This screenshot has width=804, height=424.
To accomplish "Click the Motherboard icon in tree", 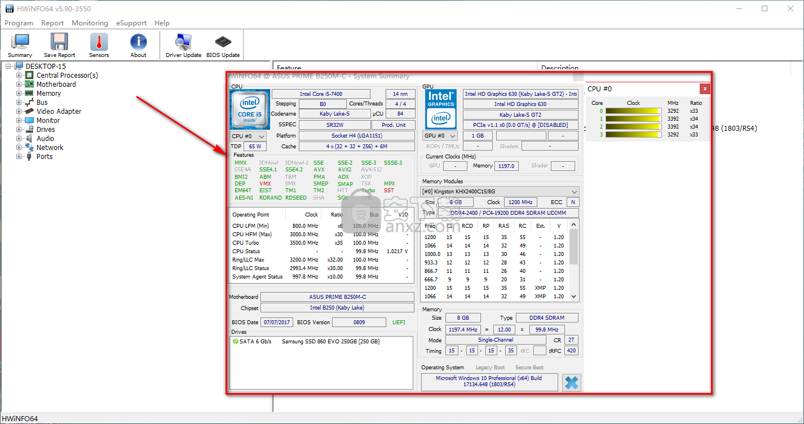I will point(29,84).
